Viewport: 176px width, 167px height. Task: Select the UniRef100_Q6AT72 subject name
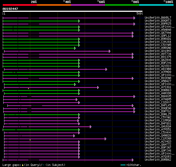(158, 145)
